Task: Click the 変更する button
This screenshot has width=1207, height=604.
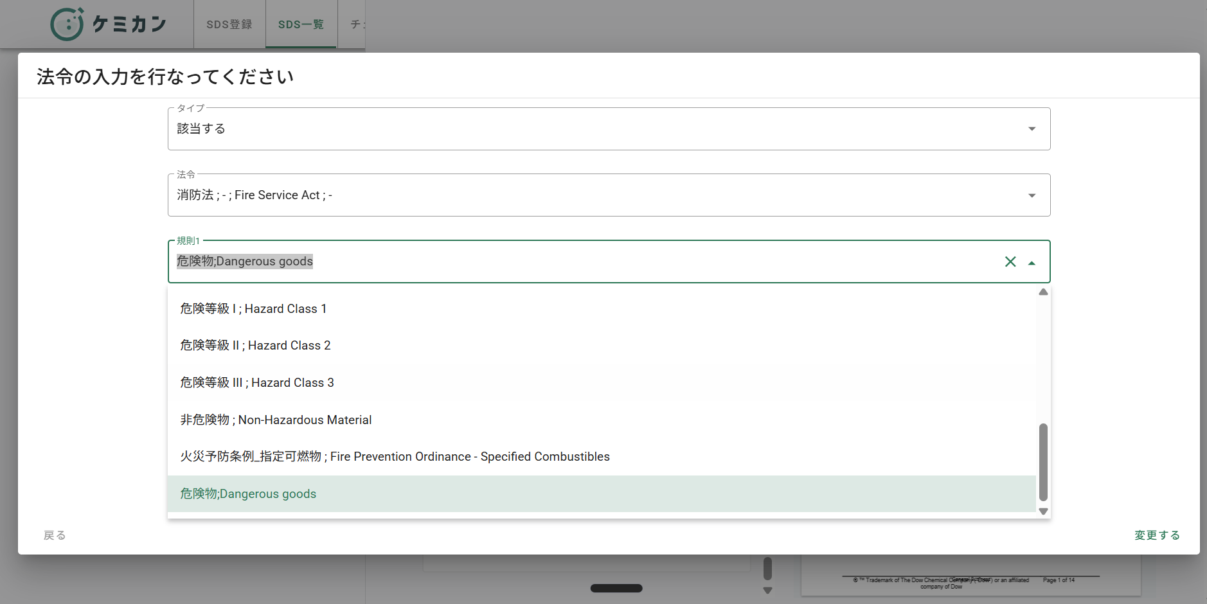Action: (x=1157, y=535)
